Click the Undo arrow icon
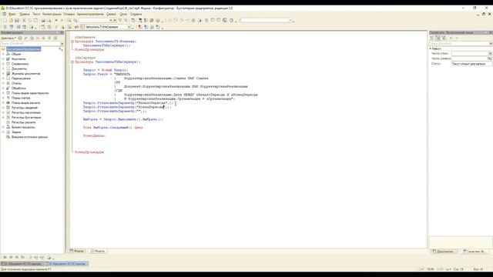Screen dimensions: 493x277 pyautogui.click(x=56, y=21)
